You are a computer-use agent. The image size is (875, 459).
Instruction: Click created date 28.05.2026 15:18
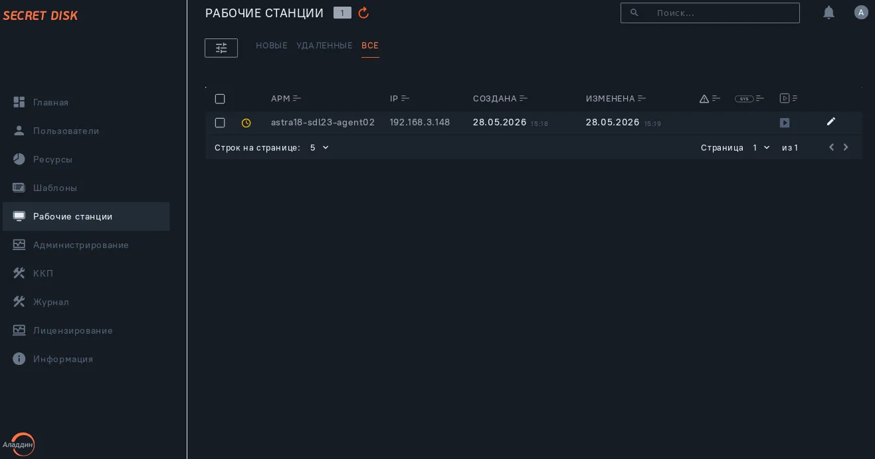tap(510, 123)
